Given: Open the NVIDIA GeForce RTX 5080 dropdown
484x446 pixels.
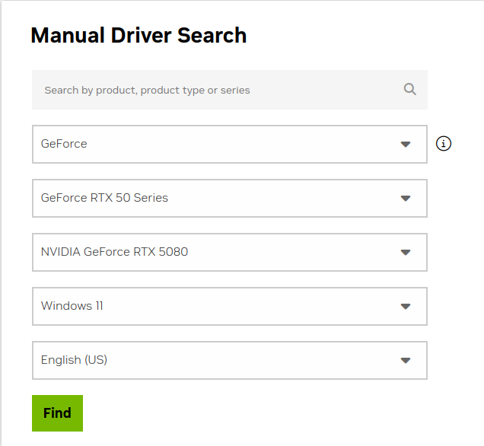Looking at the screenshot, I should [230, 252].
